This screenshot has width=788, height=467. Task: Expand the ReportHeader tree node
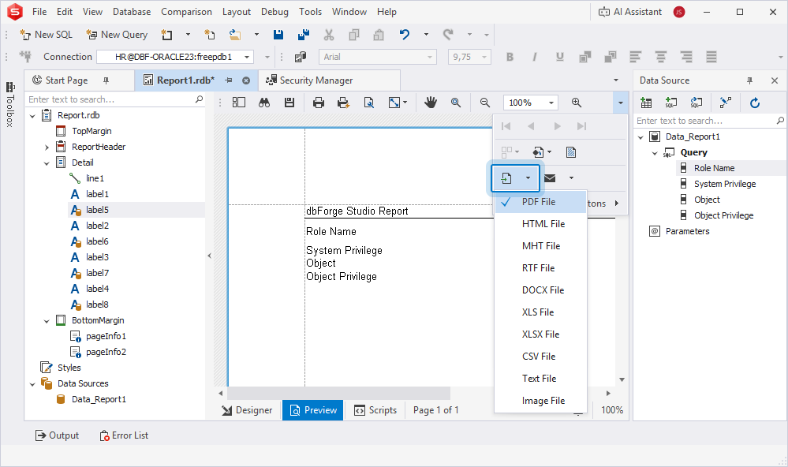[x=47, y=148]
